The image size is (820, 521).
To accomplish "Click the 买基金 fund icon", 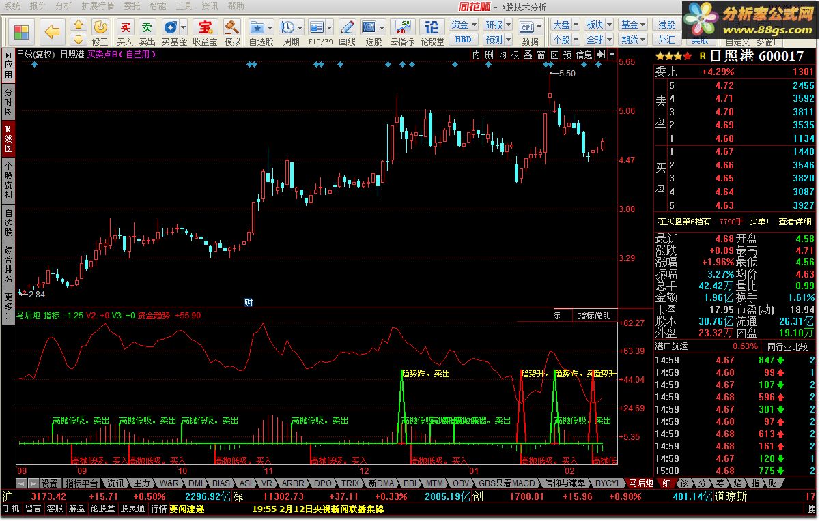I will click(x=171, y=27).
